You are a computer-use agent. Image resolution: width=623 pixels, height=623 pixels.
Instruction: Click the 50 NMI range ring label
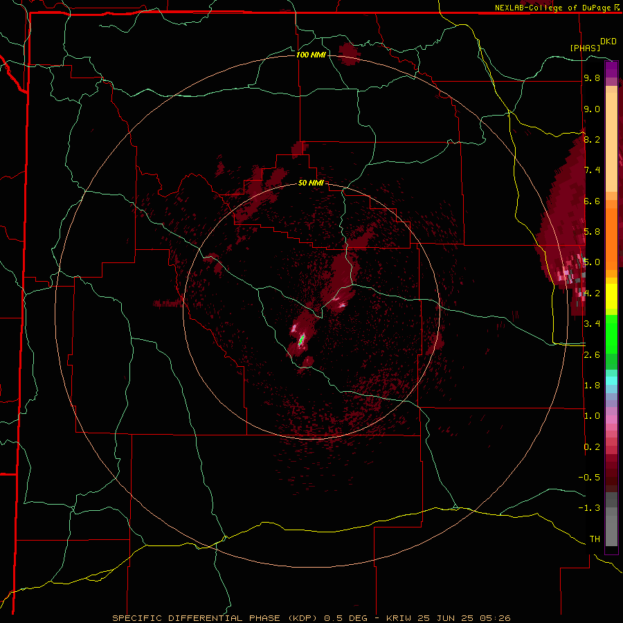pyautogui.click(x=311, y=183)
